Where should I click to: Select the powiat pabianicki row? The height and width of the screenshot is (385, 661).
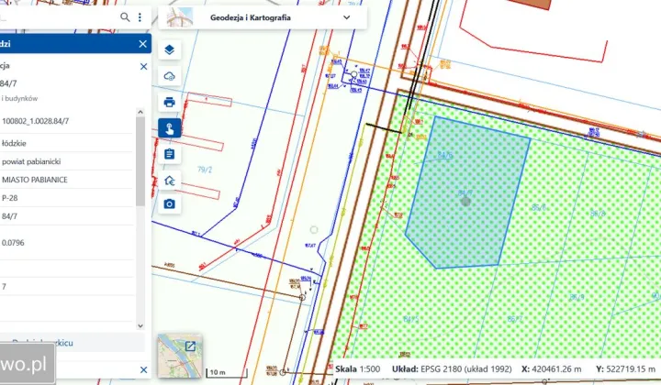pos(66,161)
